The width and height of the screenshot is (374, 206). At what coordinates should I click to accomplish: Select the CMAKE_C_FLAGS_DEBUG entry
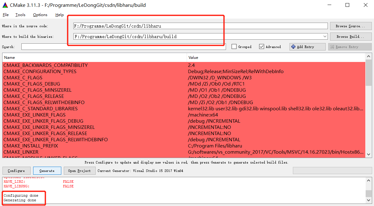coord(32,84)
